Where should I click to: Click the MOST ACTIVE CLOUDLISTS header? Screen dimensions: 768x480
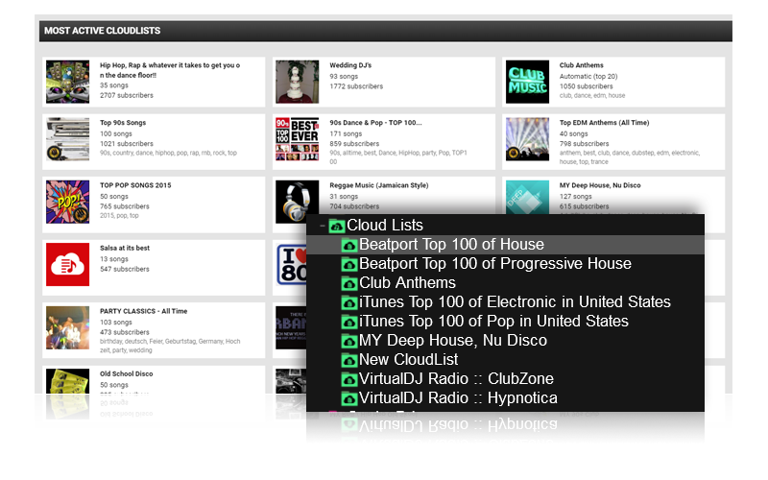[103, 31]
